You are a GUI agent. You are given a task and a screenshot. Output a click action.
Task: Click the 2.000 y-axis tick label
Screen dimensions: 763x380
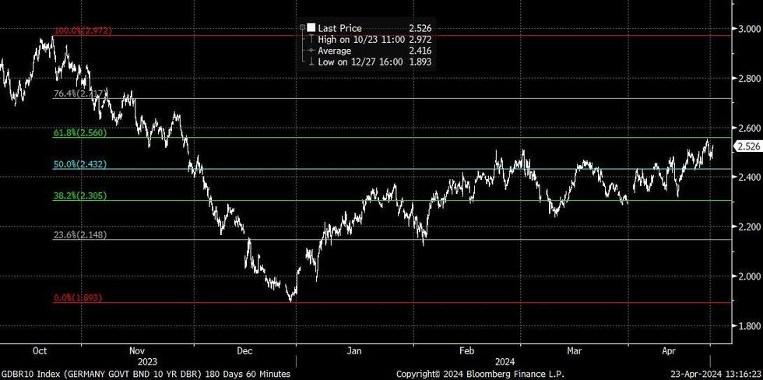[x=748, y=276]
